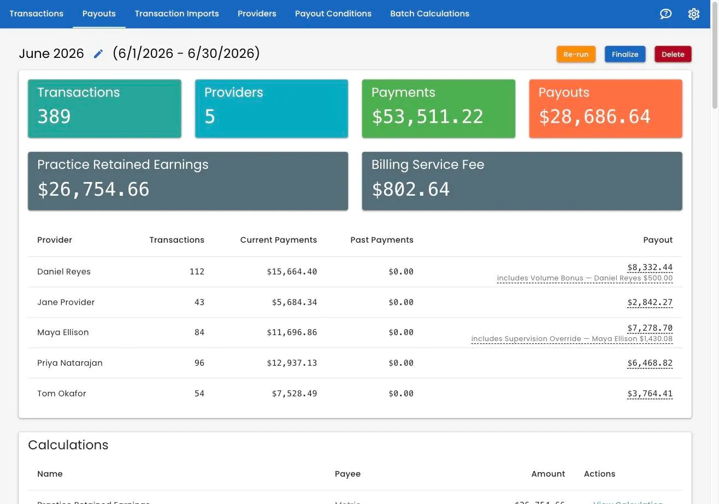Viewport: 719px width, 504px height.
Task: Go to the Transactions tab
Action: pyautogui.click(x=36, y=14)
